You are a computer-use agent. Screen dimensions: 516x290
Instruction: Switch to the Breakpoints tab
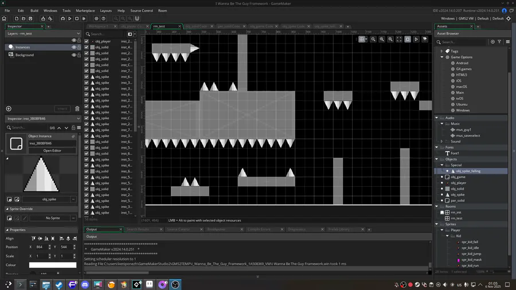216,229
